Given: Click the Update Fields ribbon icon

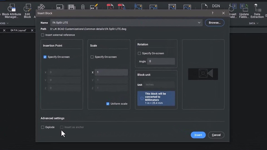Looking at the screenshot, I should tap(244, 11).
